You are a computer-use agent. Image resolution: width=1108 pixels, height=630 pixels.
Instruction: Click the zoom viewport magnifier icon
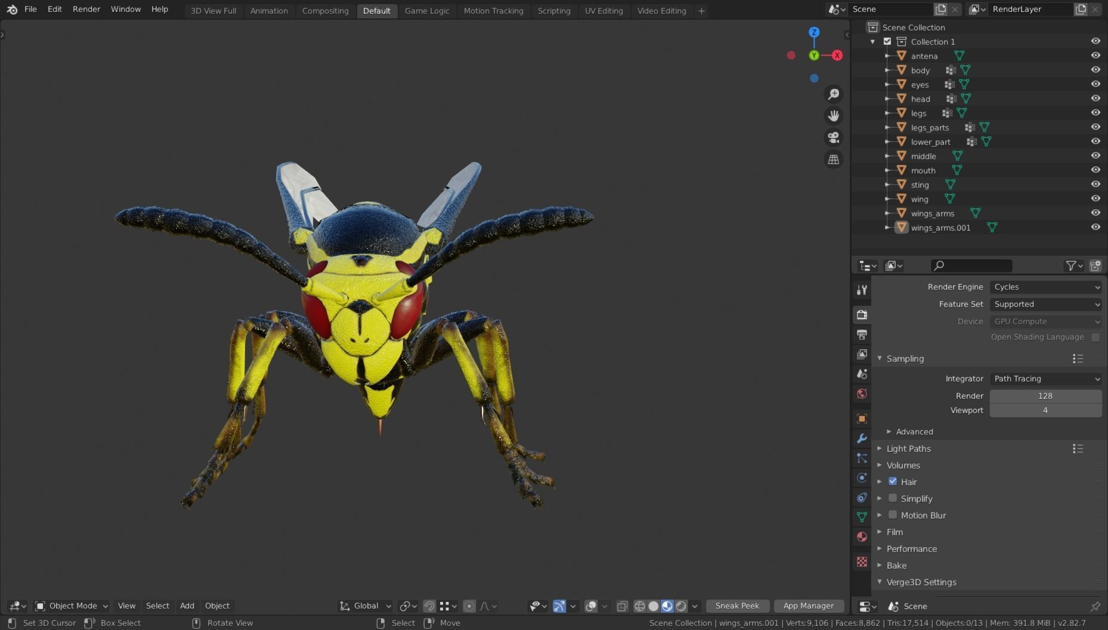point(834,94)
